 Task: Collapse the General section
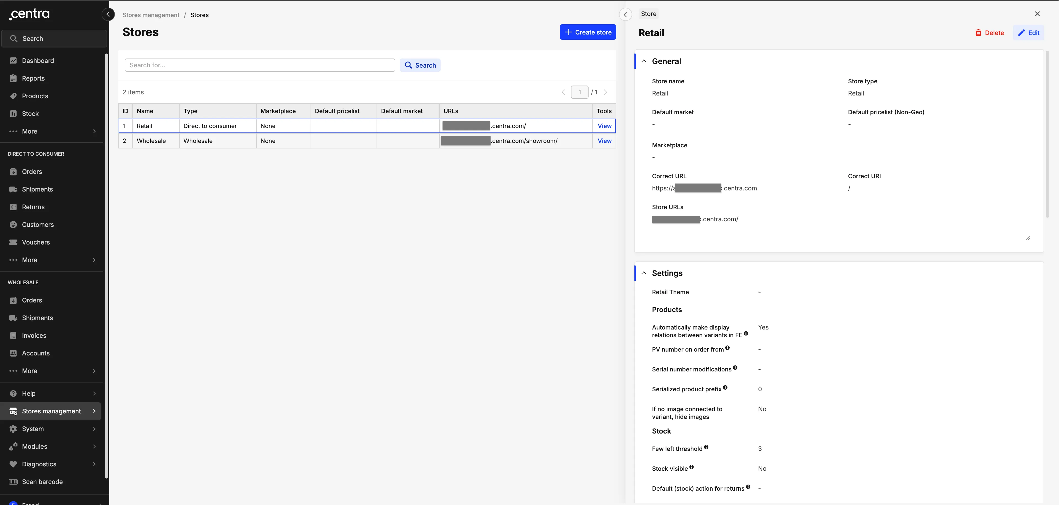tap(644, 61)
